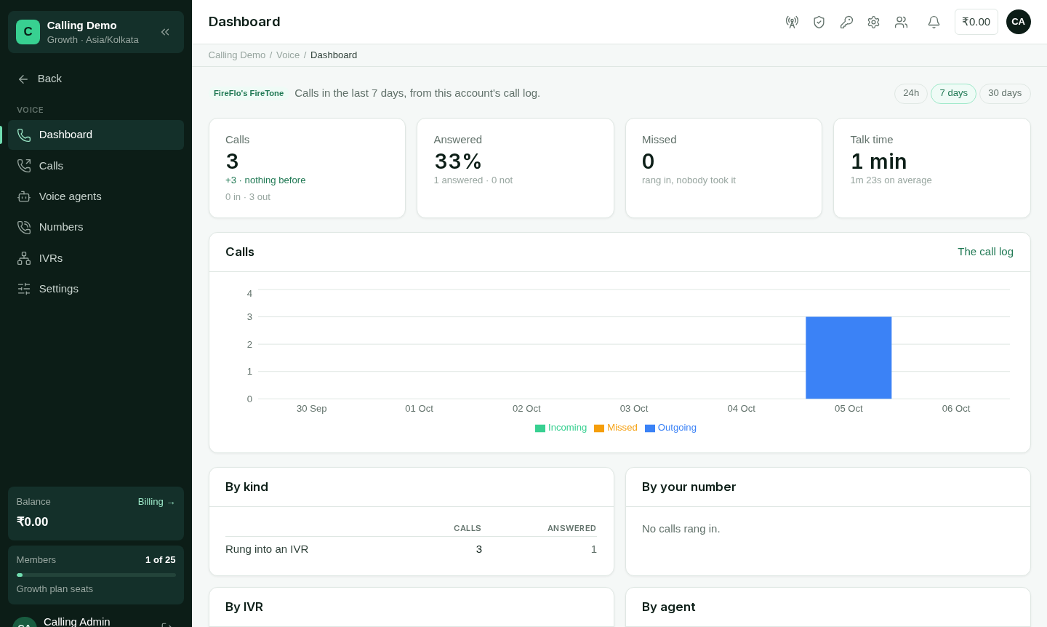Open the Numbers phone icon
1047x627 pixels.
click(x=24, y=227)
